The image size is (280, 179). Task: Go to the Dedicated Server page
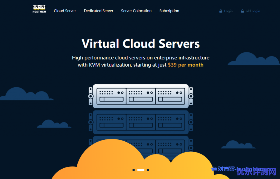(x=98, y=11)
